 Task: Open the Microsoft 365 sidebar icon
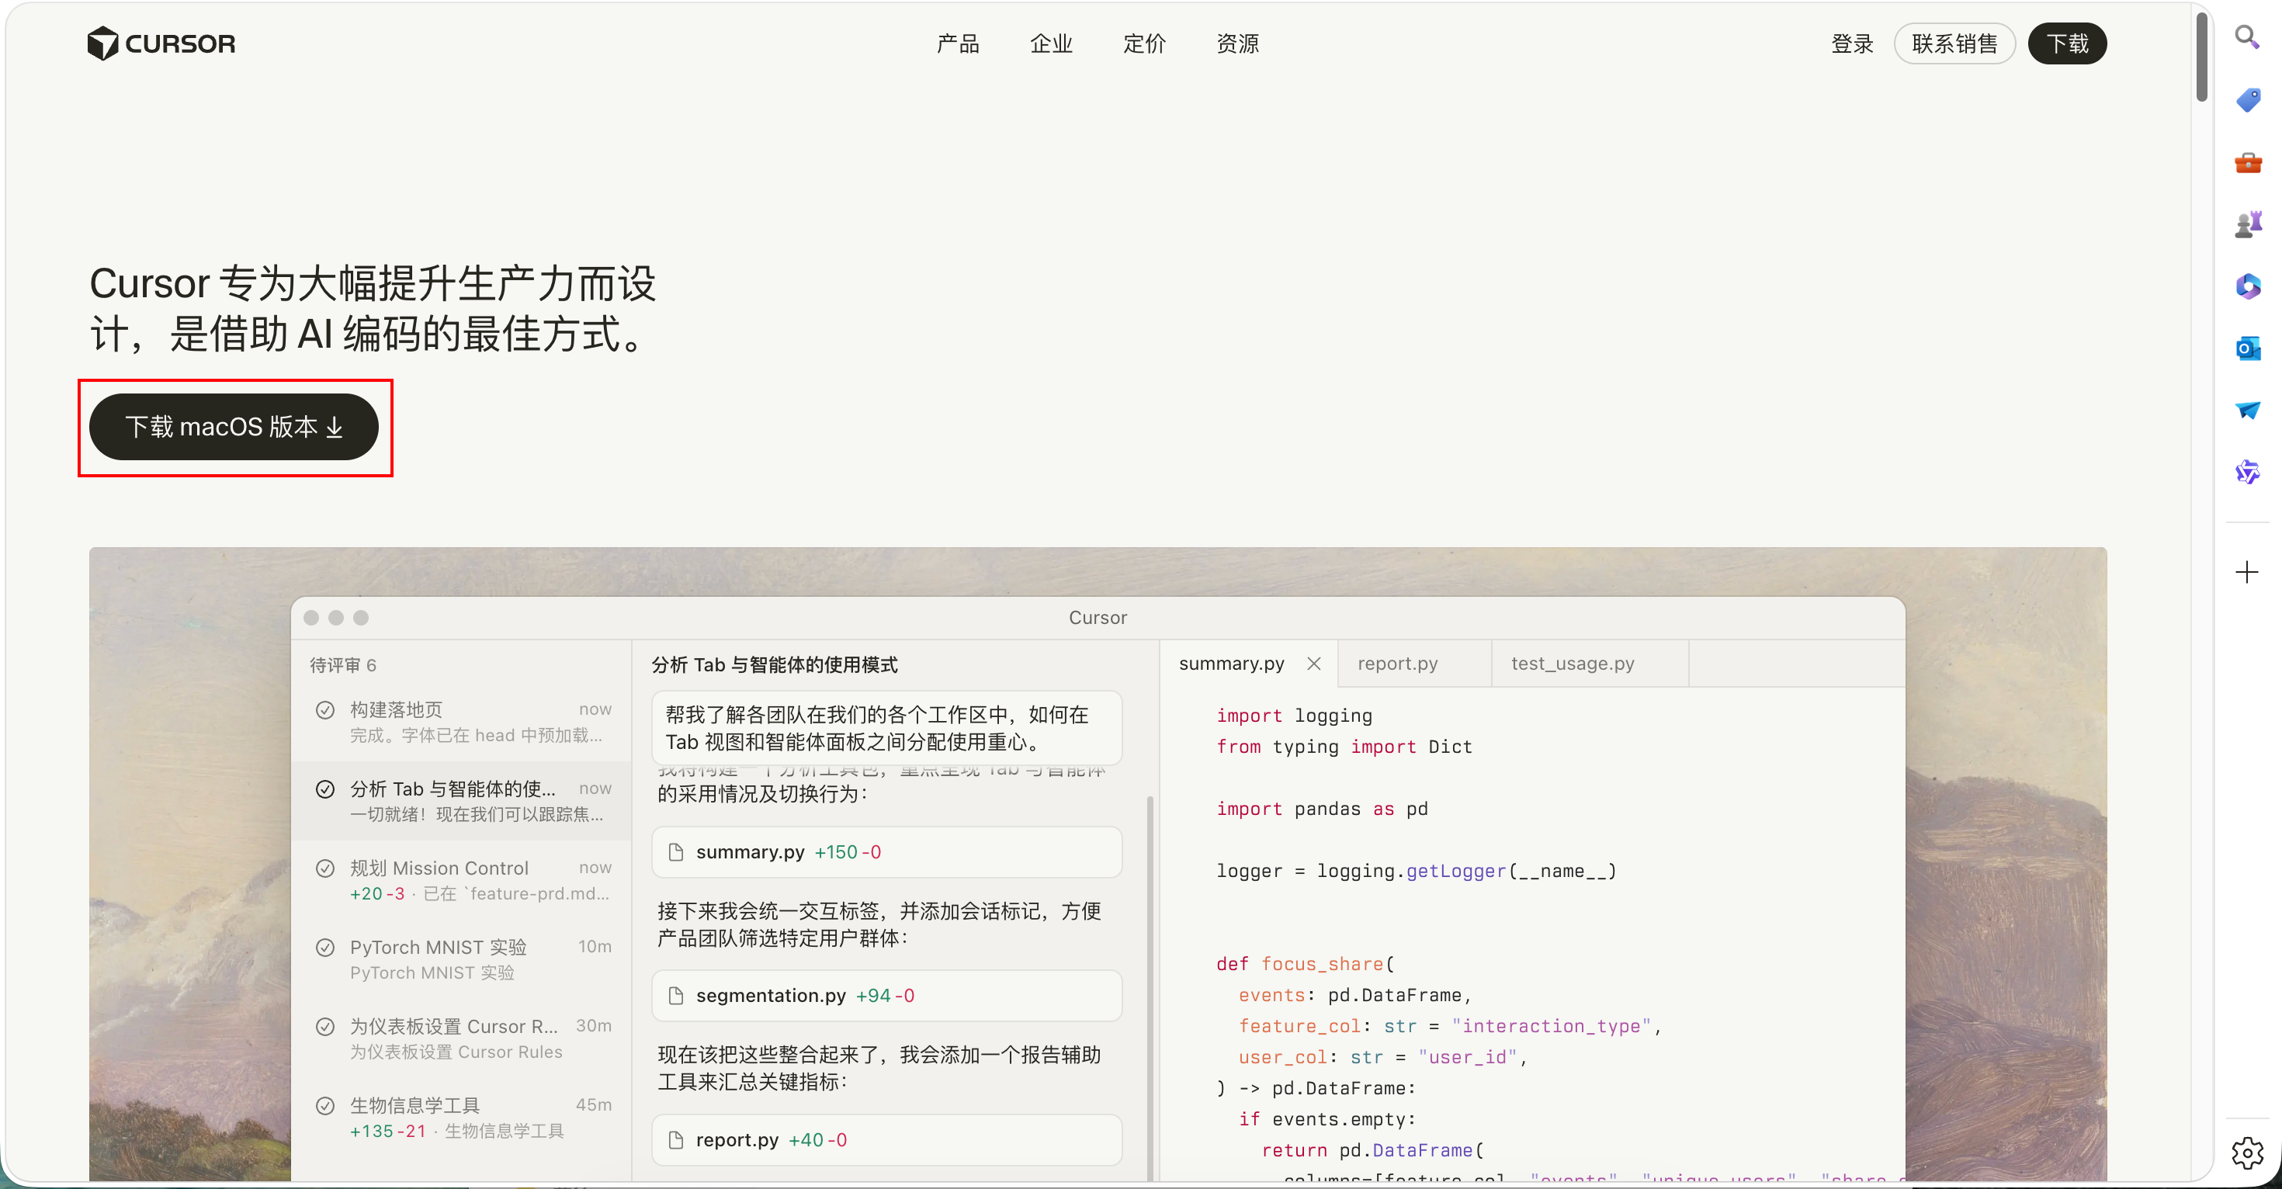pos(2247,286)
